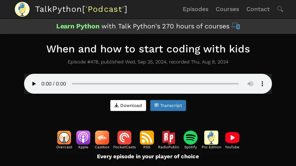Image resolution: width=296 pixels, height=166 pixels.
Task: Open the YouTube icon
Action: (232, 138)
